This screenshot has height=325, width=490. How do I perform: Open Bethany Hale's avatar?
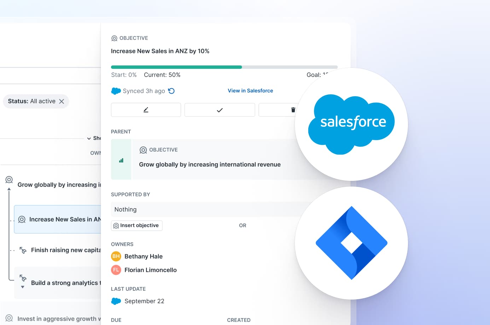coord(116,256)
